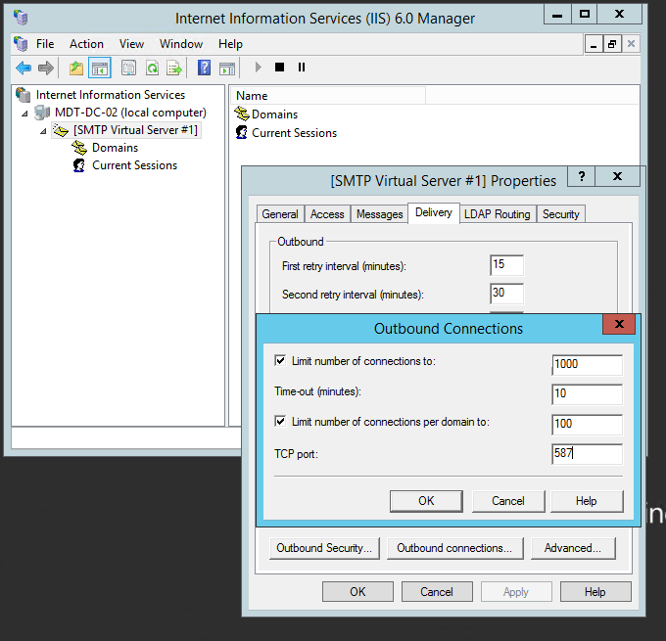Click the Up one level folder icon
The width and height of the screenshot is (666, 641).
pos(76,68)
